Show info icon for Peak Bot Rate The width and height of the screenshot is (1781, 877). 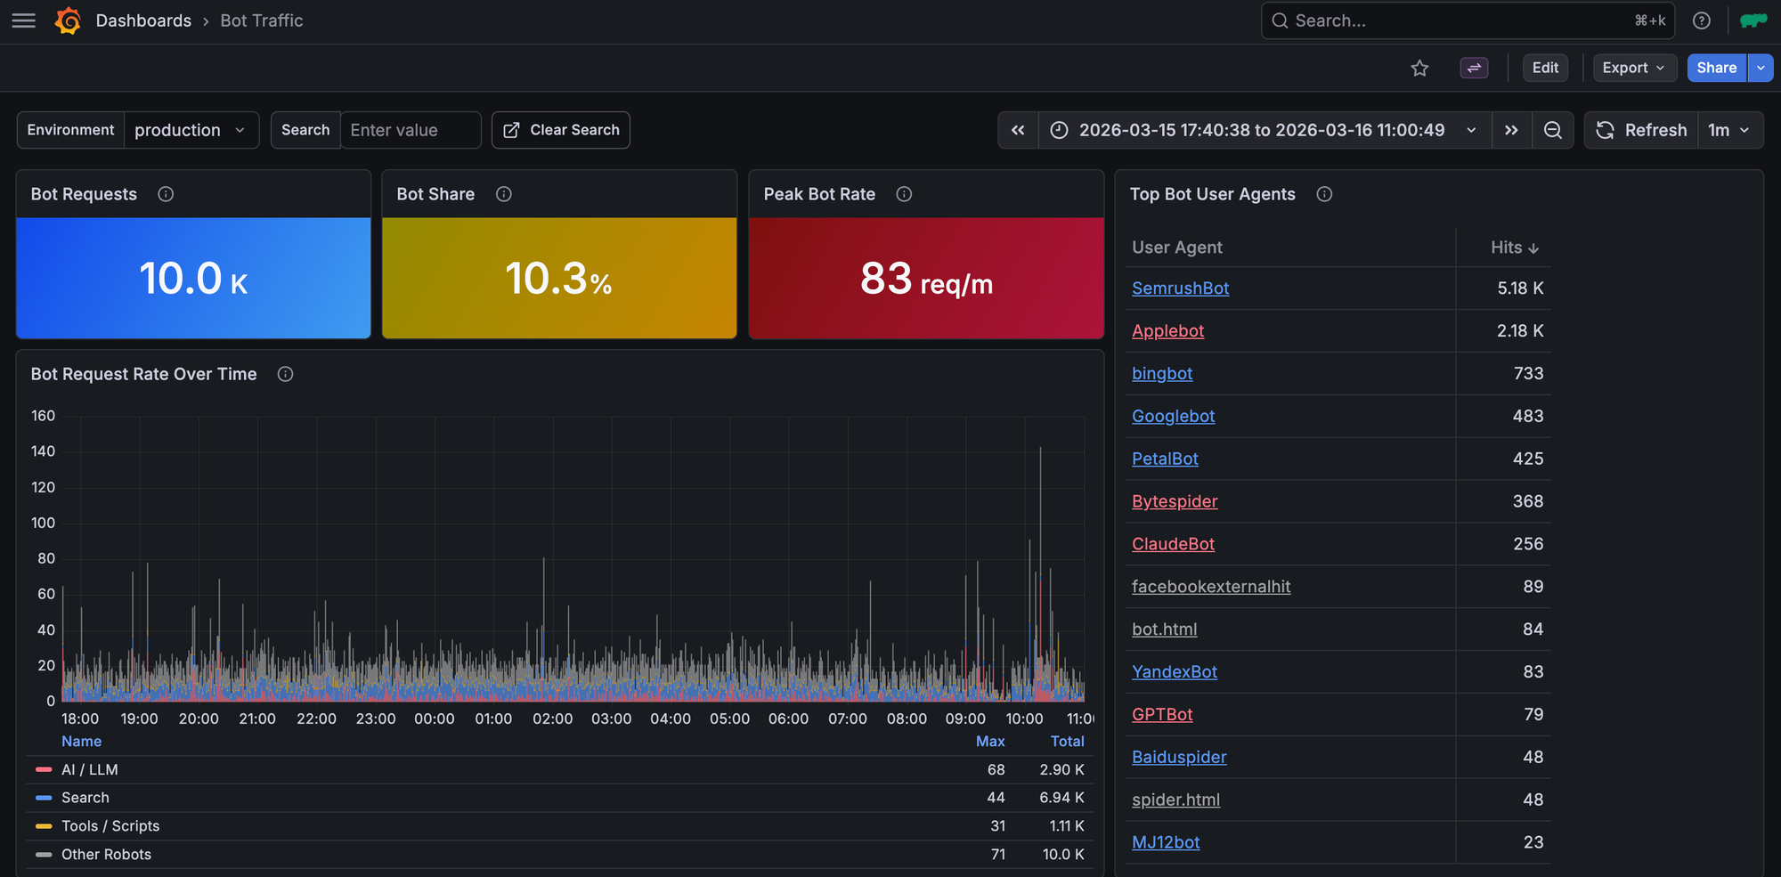click(904, 194)
